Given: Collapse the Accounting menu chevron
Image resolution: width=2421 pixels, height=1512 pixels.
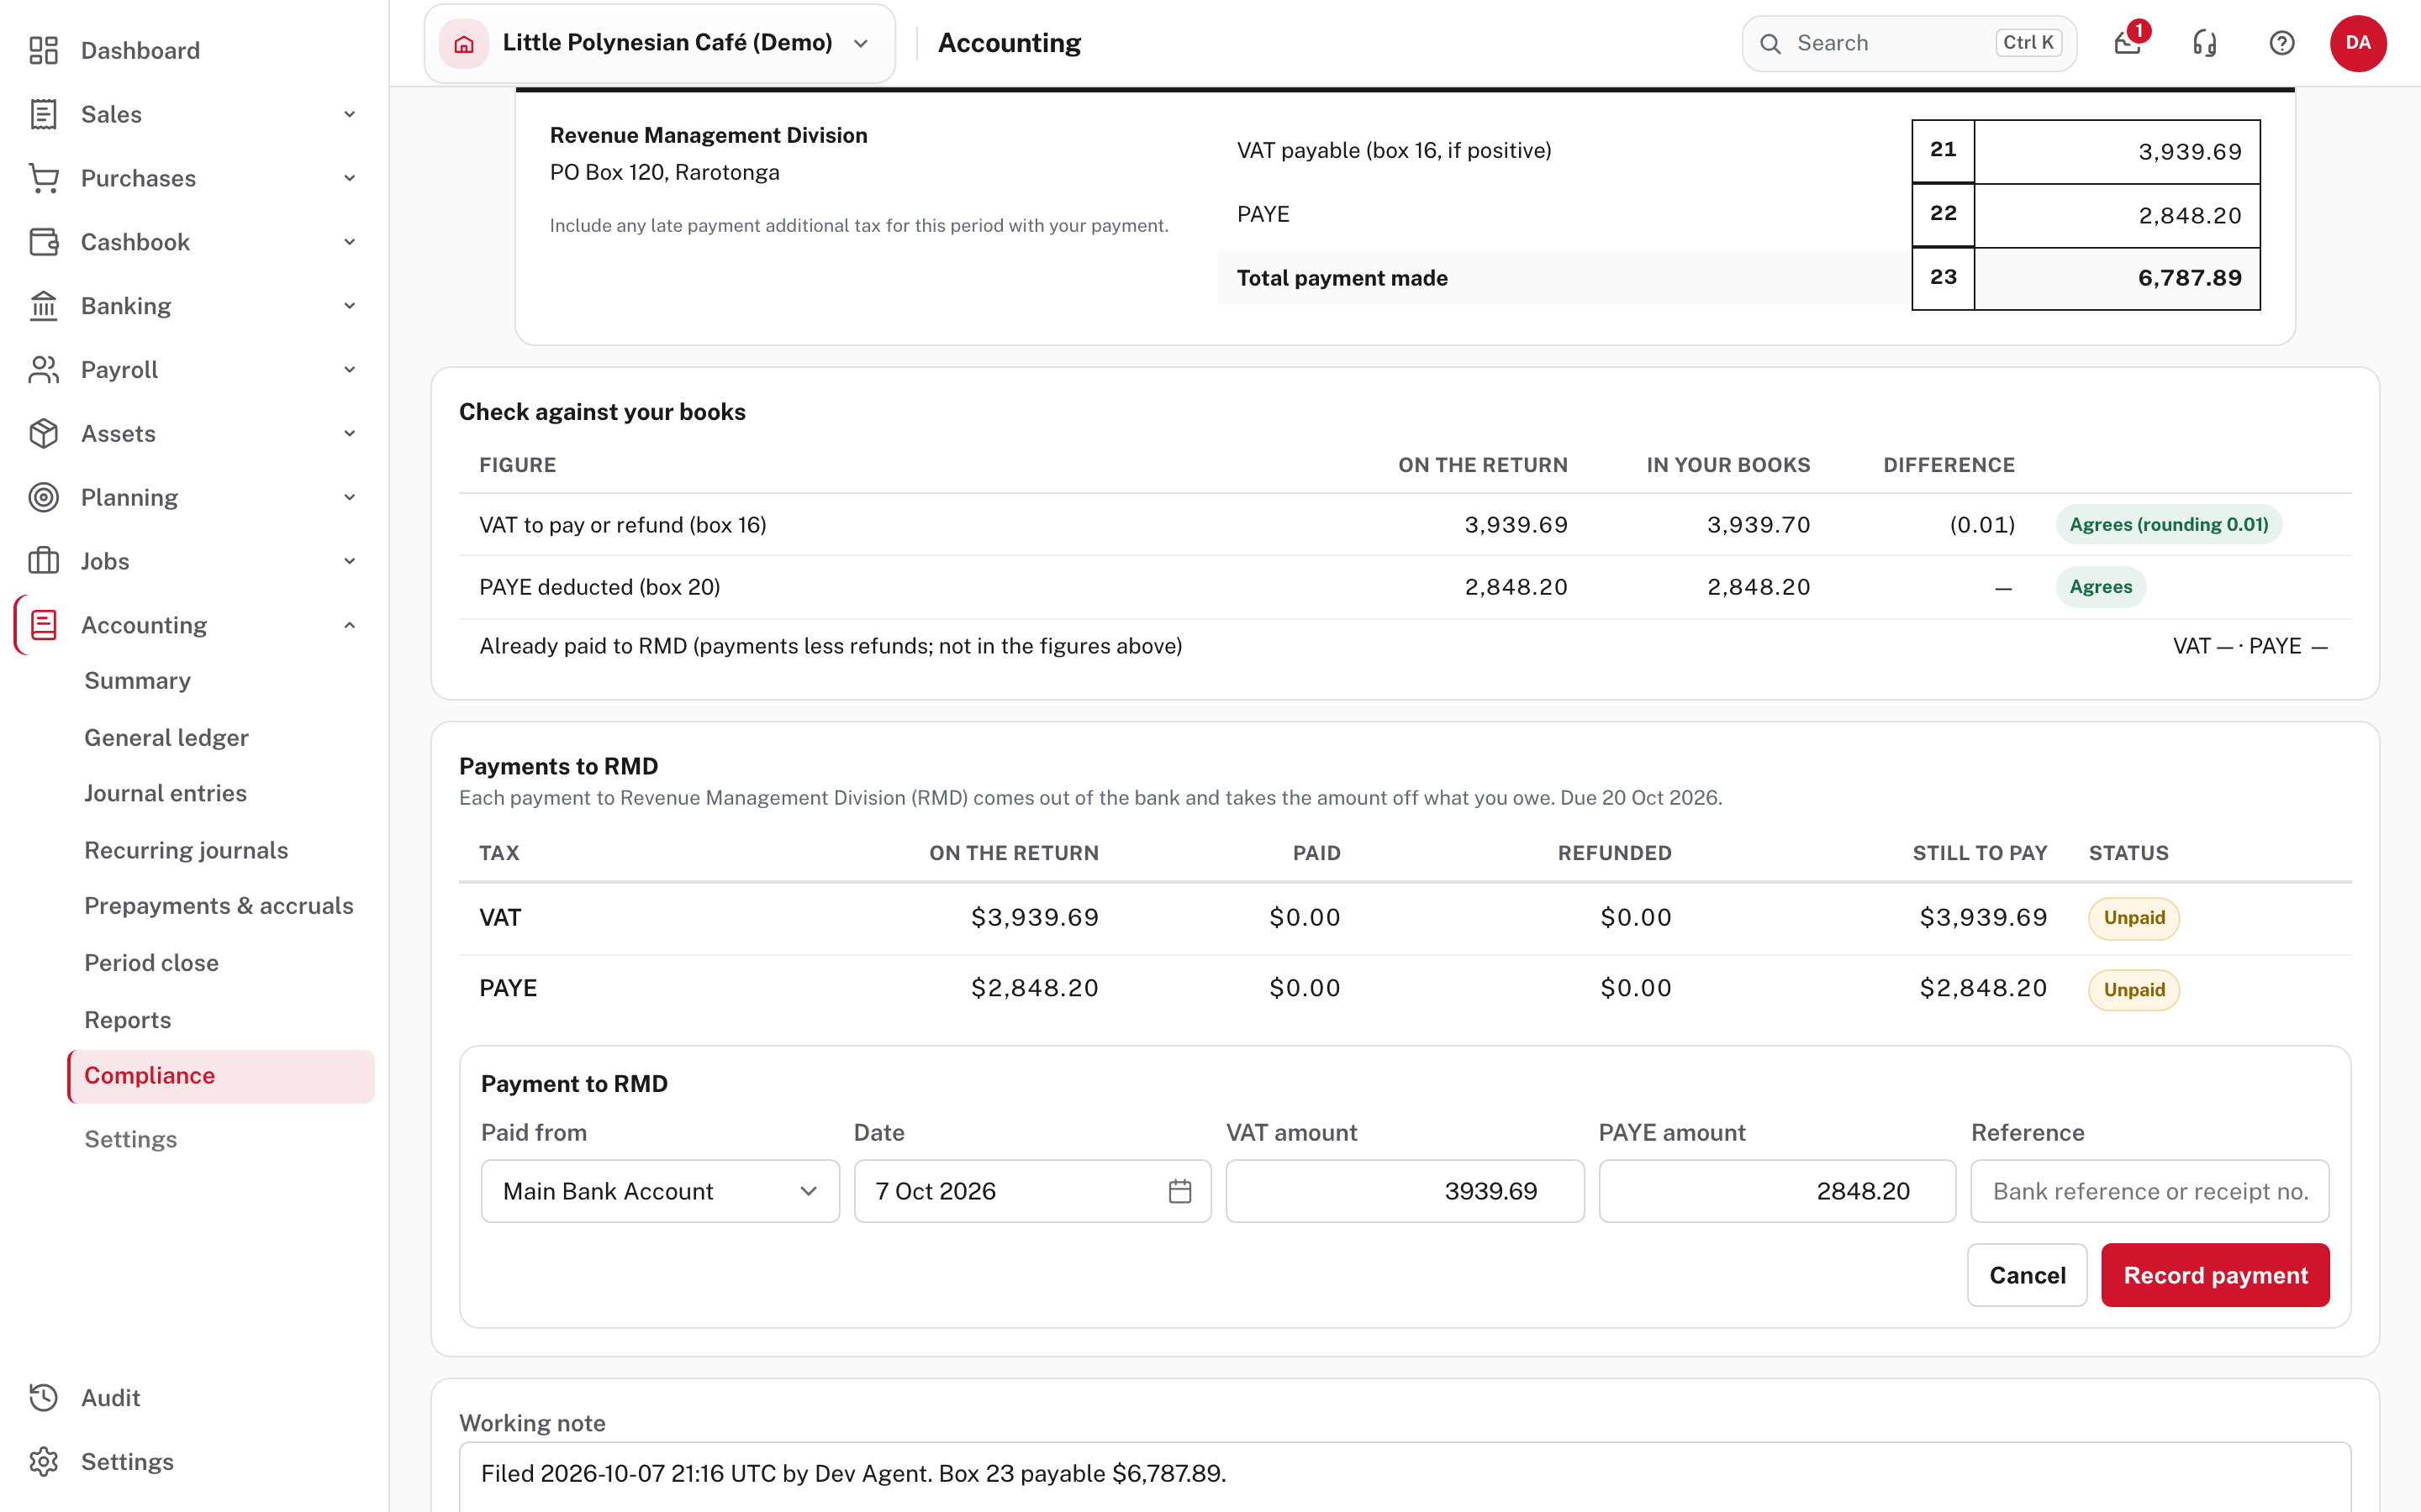Looking at the screenshot, I should tap(351, 625).
